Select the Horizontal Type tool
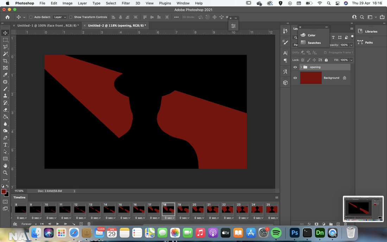This screenshot has width=387, height=242. pos(5,145)
